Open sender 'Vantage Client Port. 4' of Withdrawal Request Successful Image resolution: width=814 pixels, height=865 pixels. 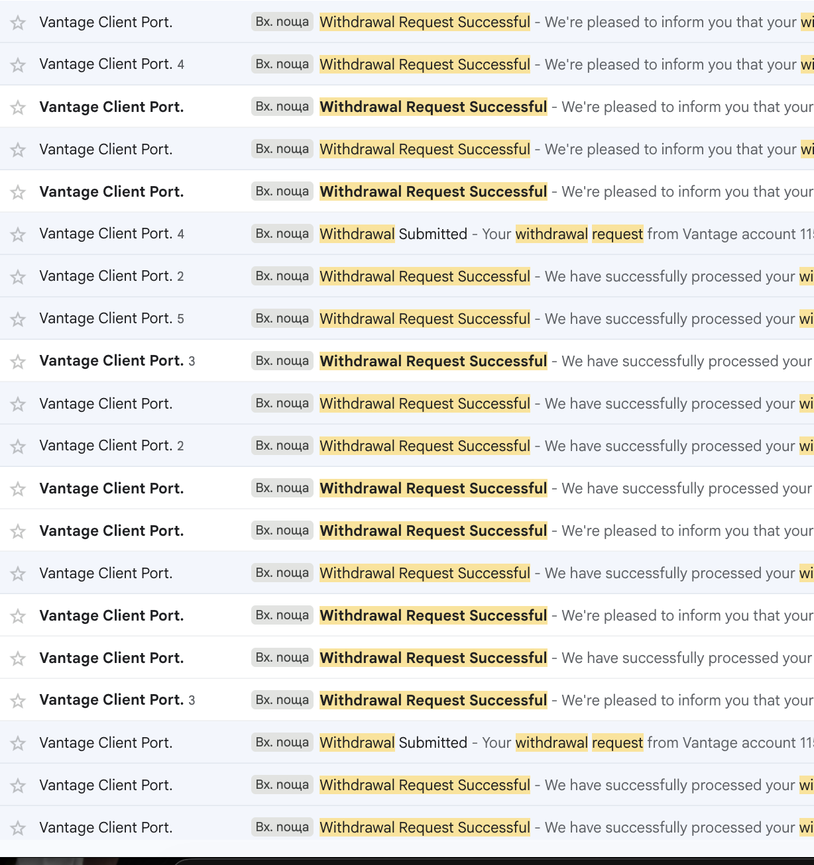(111, 64)
